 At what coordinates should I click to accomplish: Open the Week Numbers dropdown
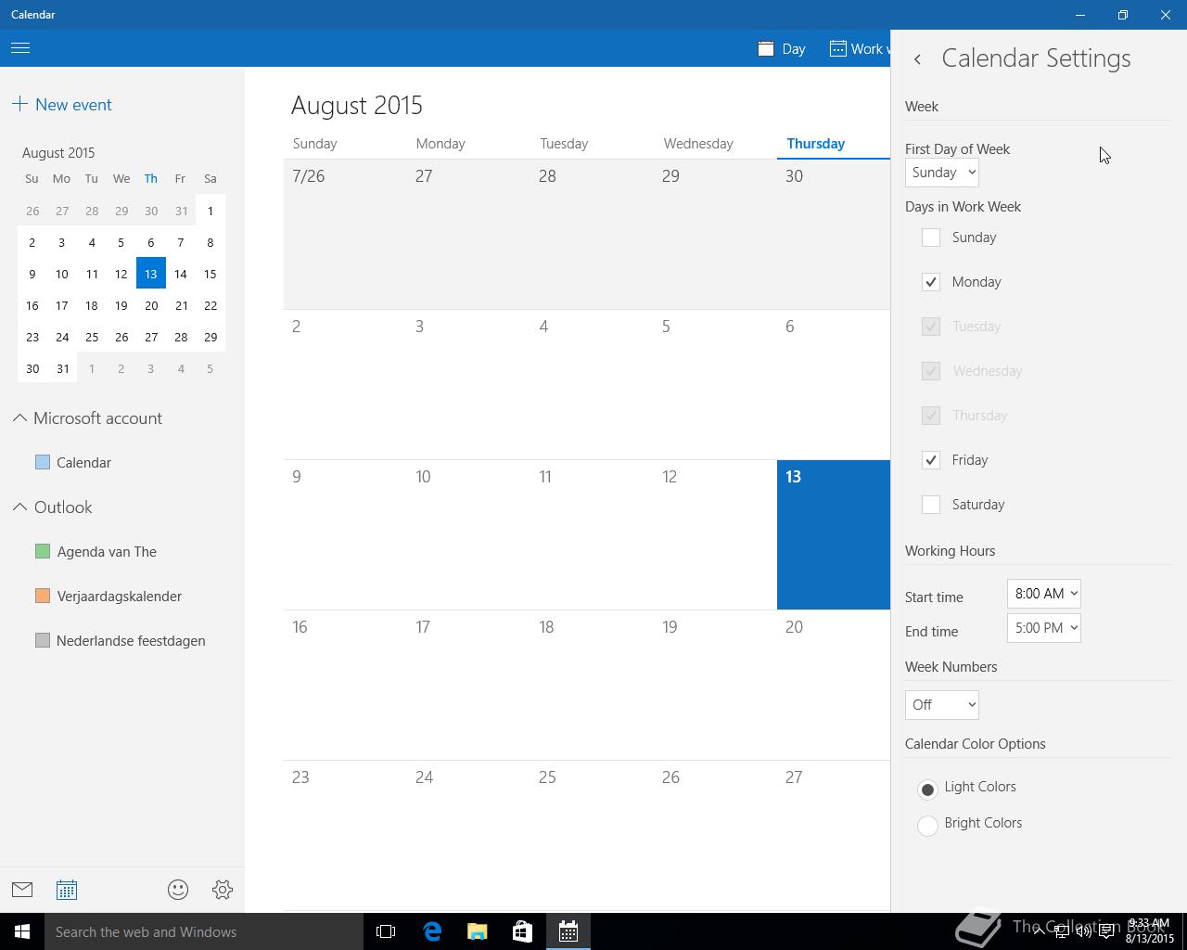coord(942,705)
